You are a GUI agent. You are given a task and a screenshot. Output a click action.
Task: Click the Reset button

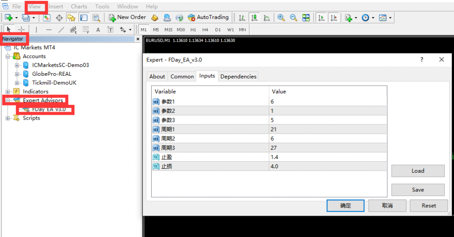(429, 206)
